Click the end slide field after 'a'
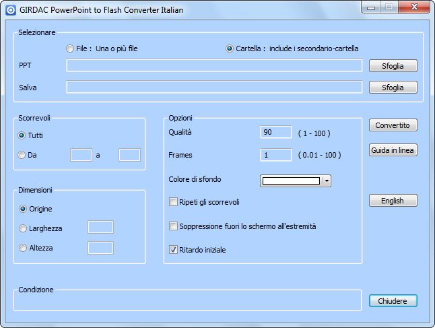This screenshot has width=435, height=328. pos(129,155)
